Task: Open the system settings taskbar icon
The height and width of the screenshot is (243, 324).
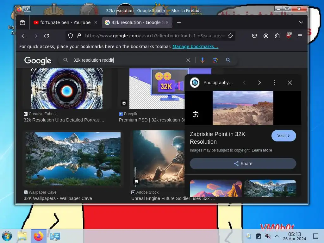Action: (x=55, y=236)
